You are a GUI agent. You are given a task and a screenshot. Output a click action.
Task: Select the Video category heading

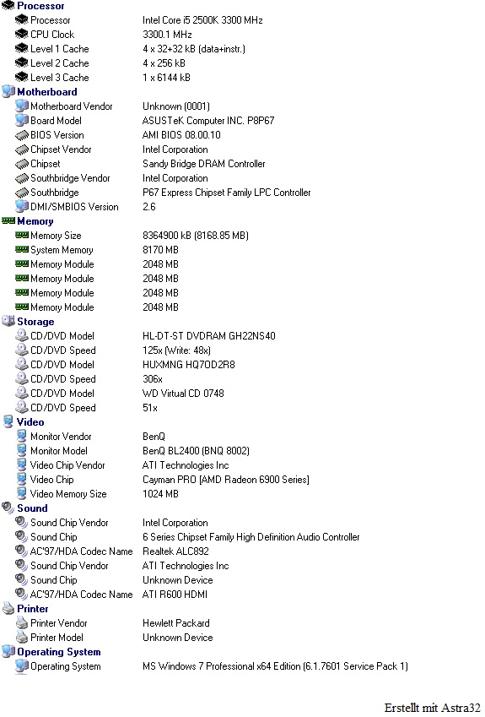(30, 422)
